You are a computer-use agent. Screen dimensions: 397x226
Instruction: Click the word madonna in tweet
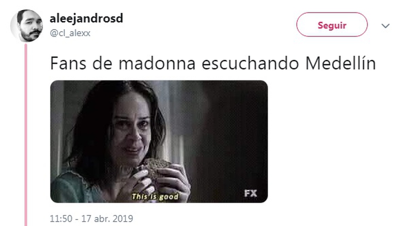coord(157,64)
